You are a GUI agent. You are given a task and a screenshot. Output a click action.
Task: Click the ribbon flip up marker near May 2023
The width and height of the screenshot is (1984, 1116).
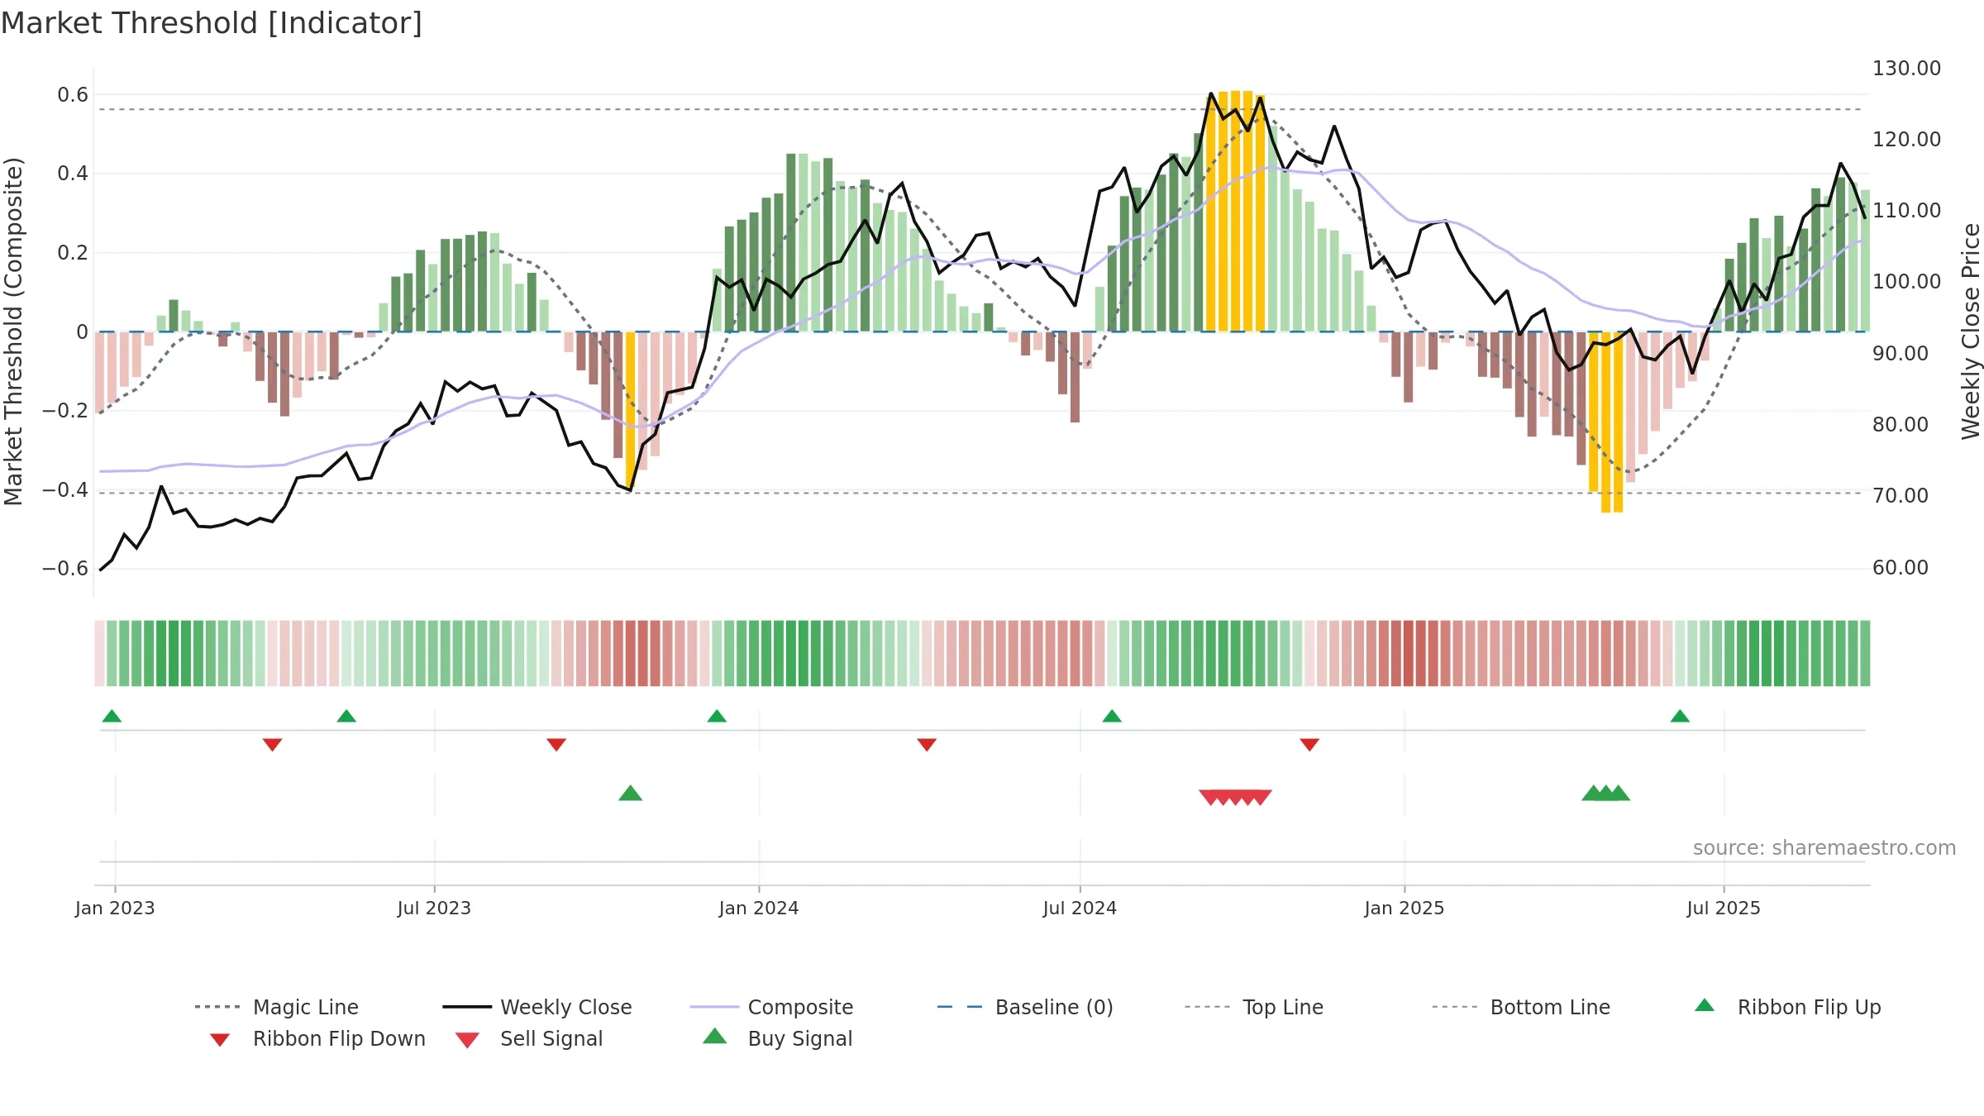pyautogui.click(x=346, y=716)
